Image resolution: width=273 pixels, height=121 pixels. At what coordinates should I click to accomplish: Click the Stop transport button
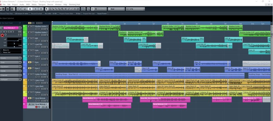tap(30, 9)
